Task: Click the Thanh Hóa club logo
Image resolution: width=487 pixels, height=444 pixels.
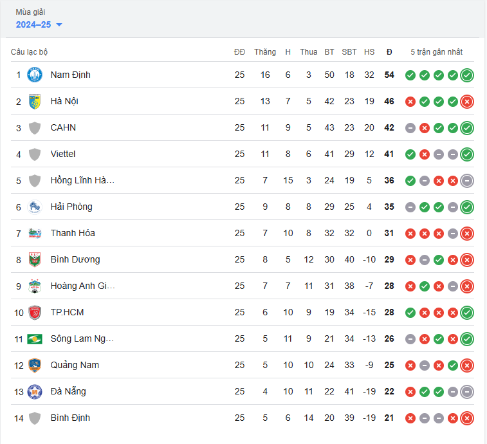Action: pyautogui.click(x=35, y=233)
